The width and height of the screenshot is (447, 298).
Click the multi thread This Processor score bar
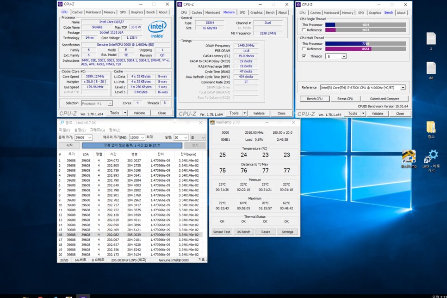click(x=366, y=44)
